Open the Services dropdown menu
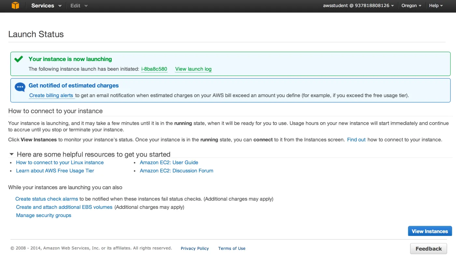 coord(46,6)
